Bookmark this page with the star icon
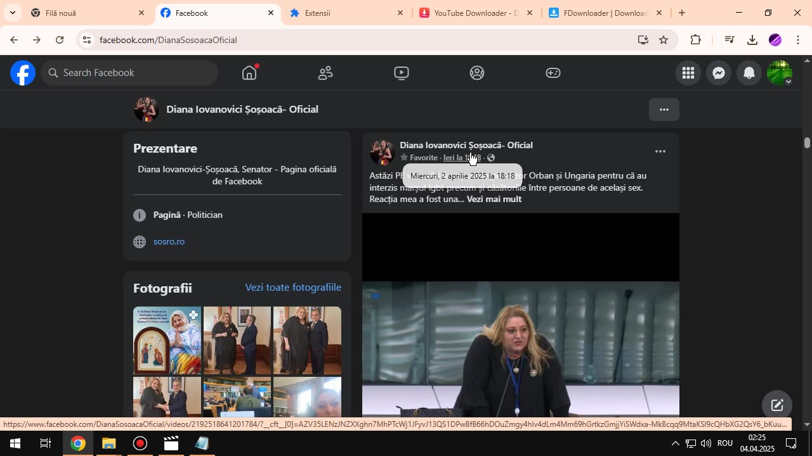This screenshot has height=456, width=812. [664, 40]
